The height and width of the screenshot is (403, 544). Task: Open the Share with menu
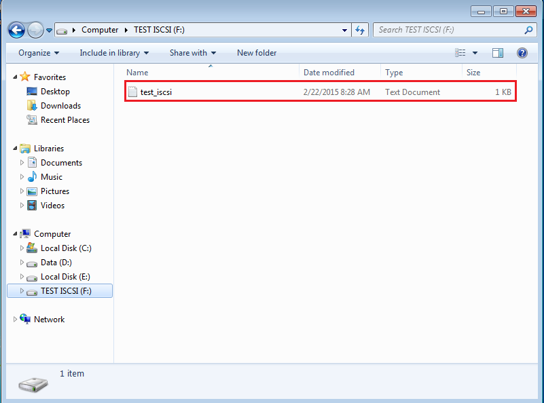pos(193,53)
